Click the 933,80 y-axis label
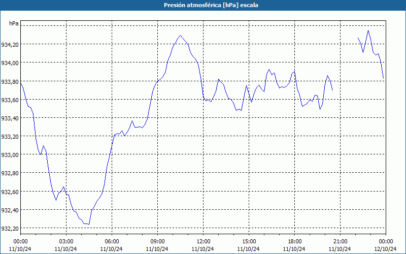This screenshot has height=254, width=406. 10,82
